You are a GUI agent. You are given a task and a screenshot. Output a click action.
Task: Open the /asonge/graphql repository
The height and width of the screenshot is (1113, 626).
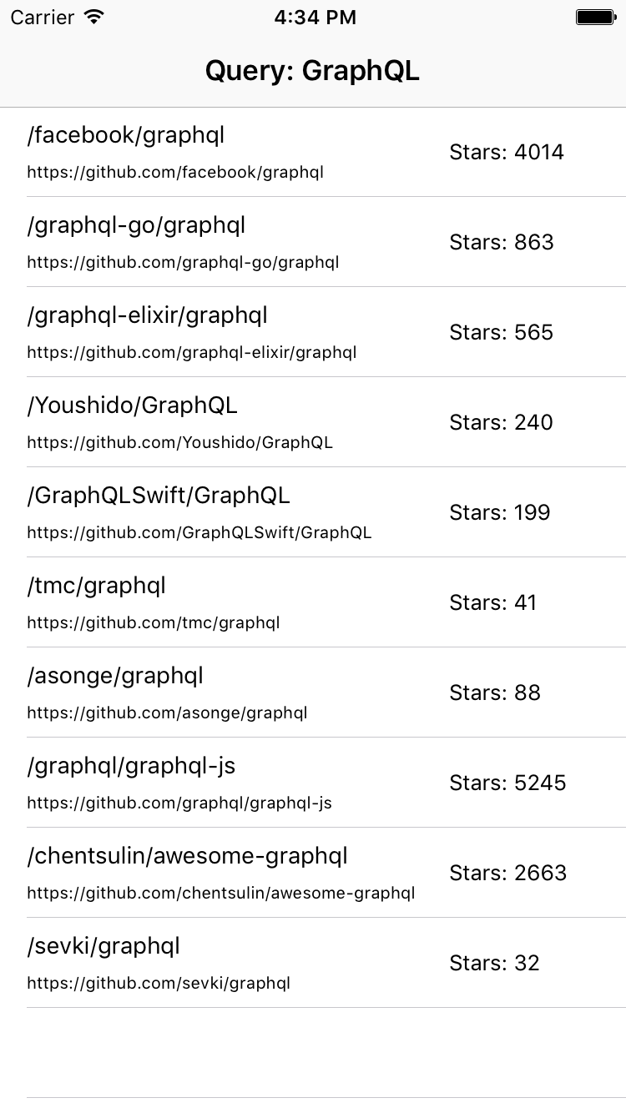pos(115,676)
